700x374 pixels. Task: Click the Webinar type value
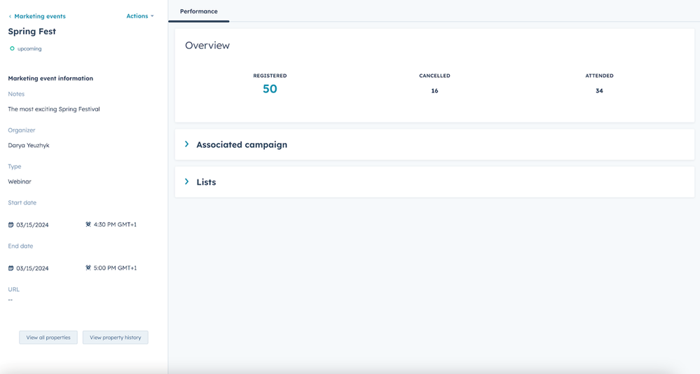pos(20,181)
